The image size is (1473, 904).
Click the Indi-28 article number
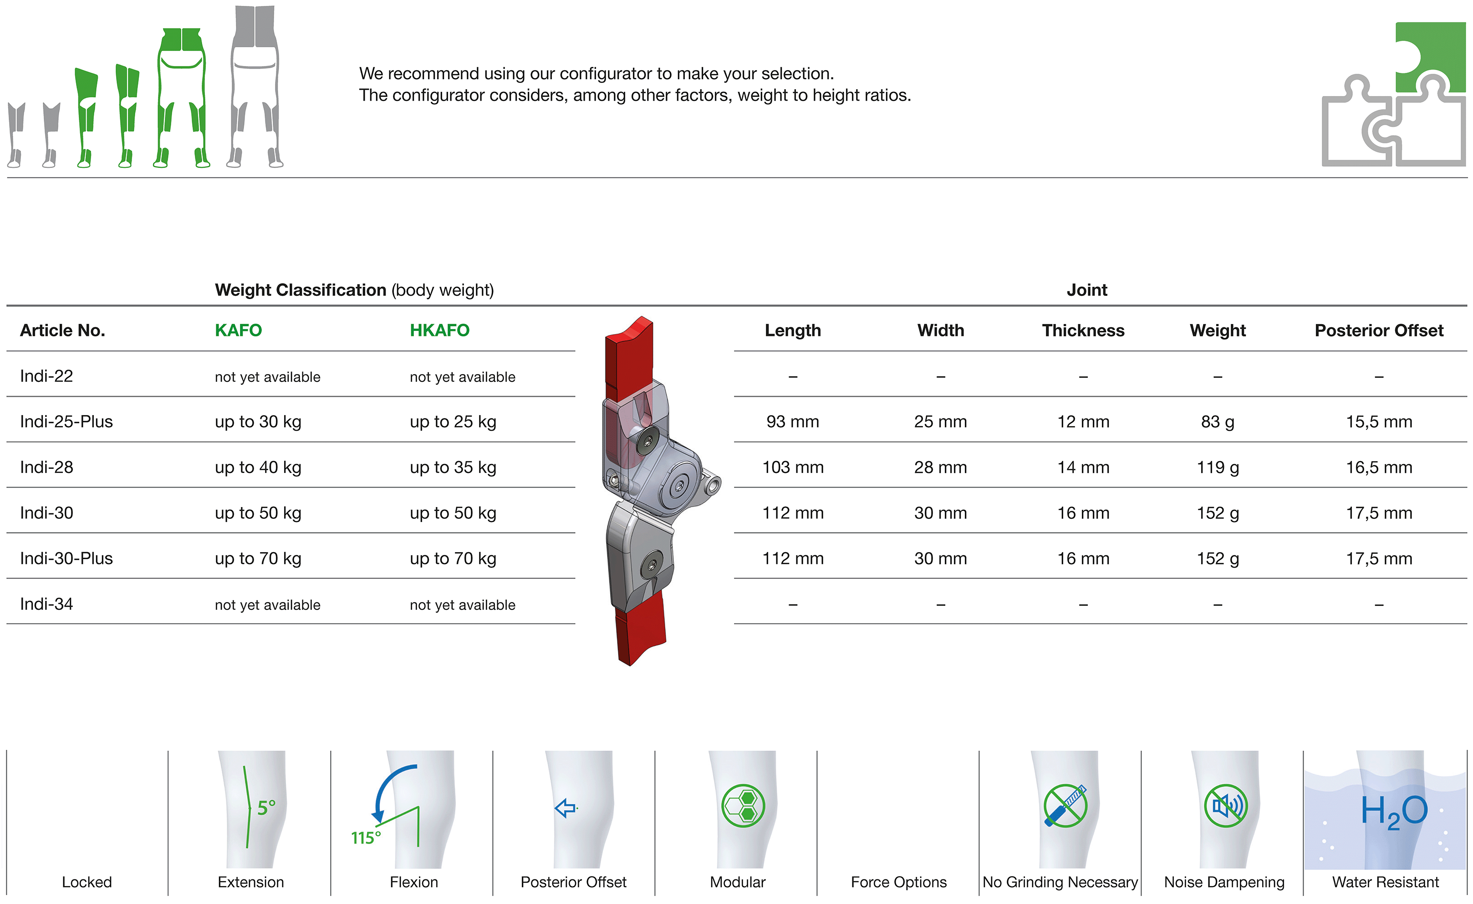(x=46, y=467)
